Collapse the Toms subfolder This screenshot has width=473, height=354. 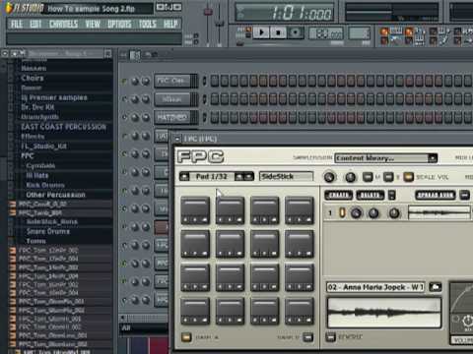pyautogui.click(x=35, y=241)
